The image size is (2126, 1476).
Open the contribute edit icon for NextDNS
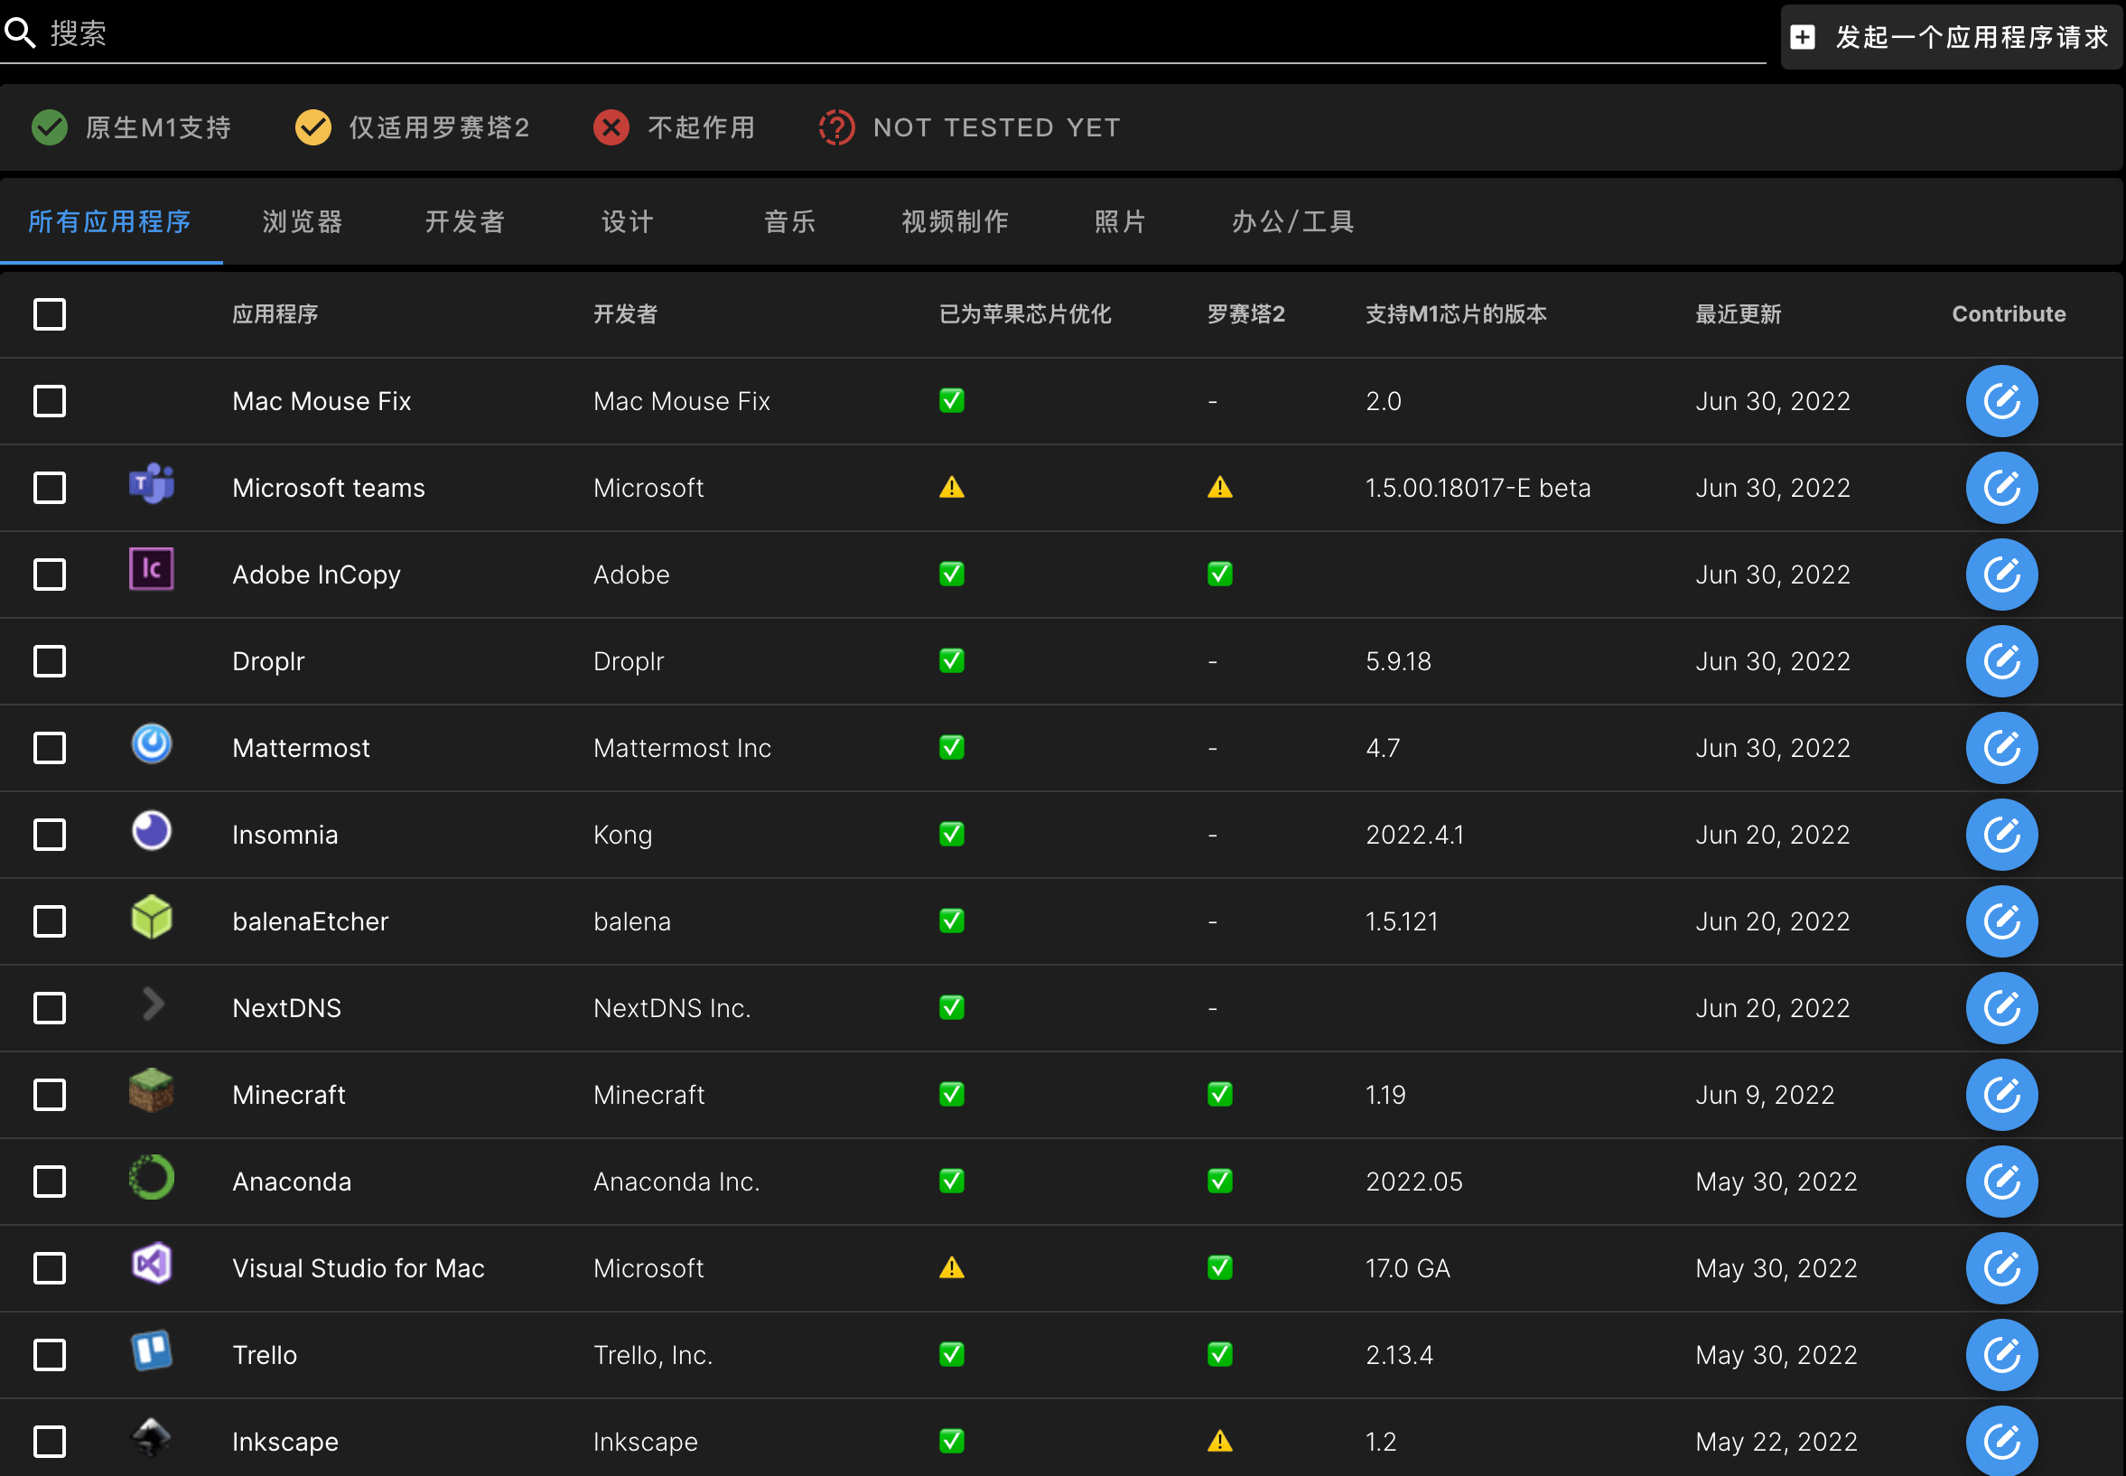(x=2001, y=1008)
